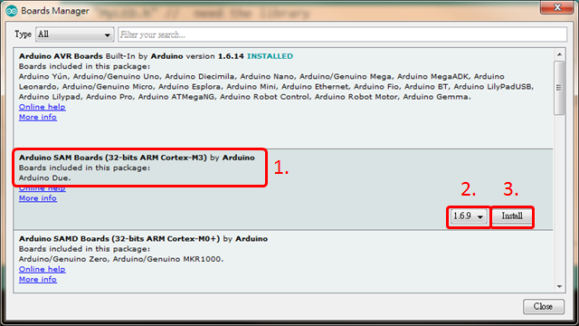The height and width of the screenshot is (326, 579).
Task: Select the 'Arduino SAM Boards (32-bits ARM Cortex-M3)' title
Action: pyautogui.click(x=113, y=158)
